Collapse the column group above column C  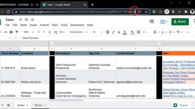pyautogui.click(x=52, y=43)
